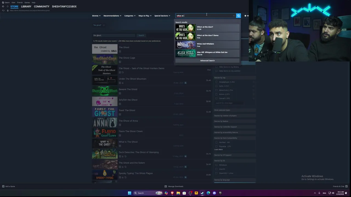351x197 pixels.
Task: Open File Explorer from the taskbar
Action: point(178,193)
